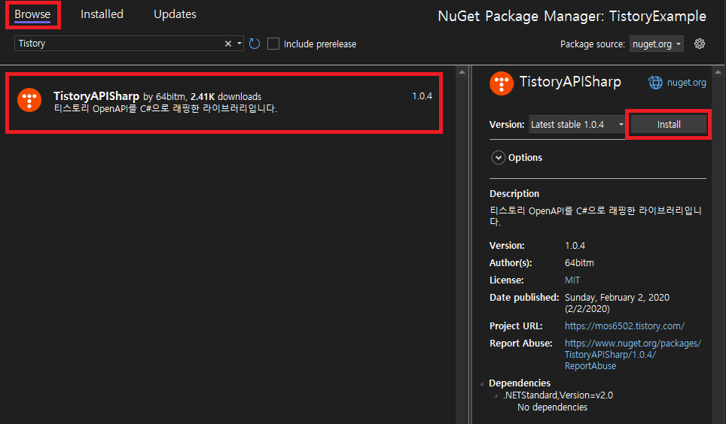Click the results list scroll-up arrow
Image resolution: width=726 pixels, height=424 pixels.
coord(462,72)
